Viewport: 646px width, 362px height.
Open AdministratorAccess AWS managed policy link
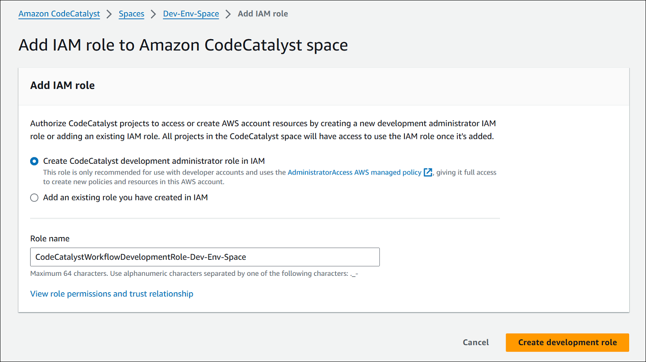click(354, 172)
